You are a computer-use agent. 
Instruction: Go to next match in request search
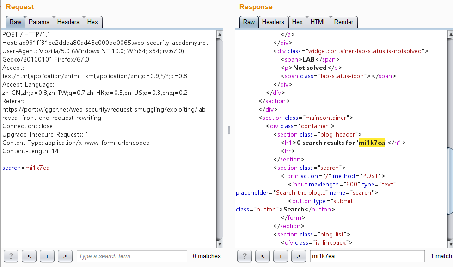[x=65, y=256]
